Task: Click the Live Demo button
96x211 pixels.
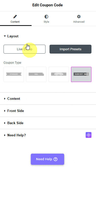Action: [x=25, y=49]
